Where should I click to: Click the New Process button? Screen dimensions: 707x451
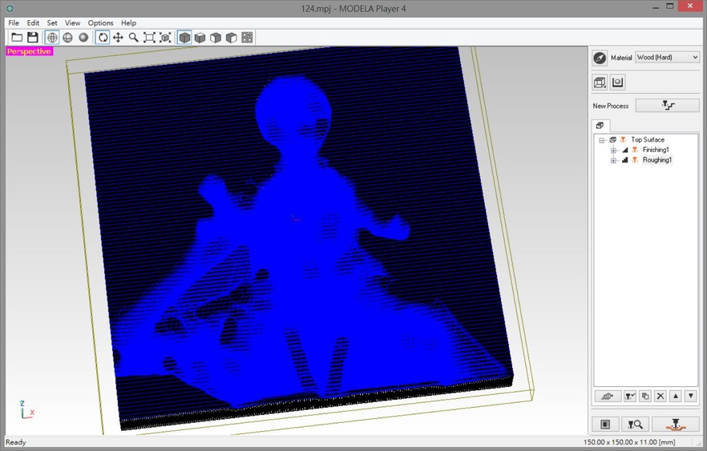[667, 106]
